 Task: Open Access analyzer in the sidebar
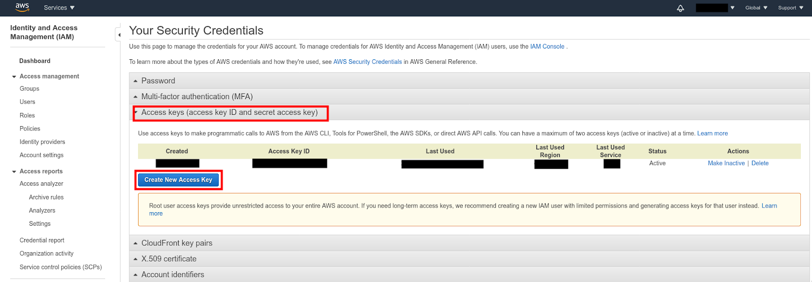[x=42, y=184]
